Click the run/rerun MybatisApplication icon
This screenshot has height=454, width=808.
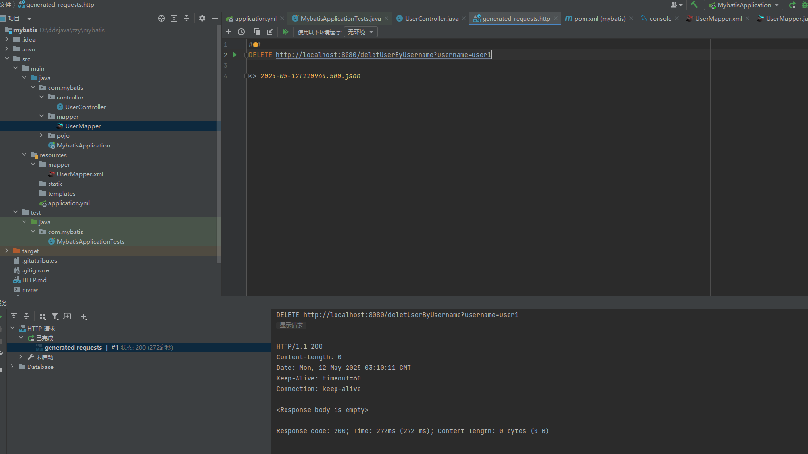(792, 5)
